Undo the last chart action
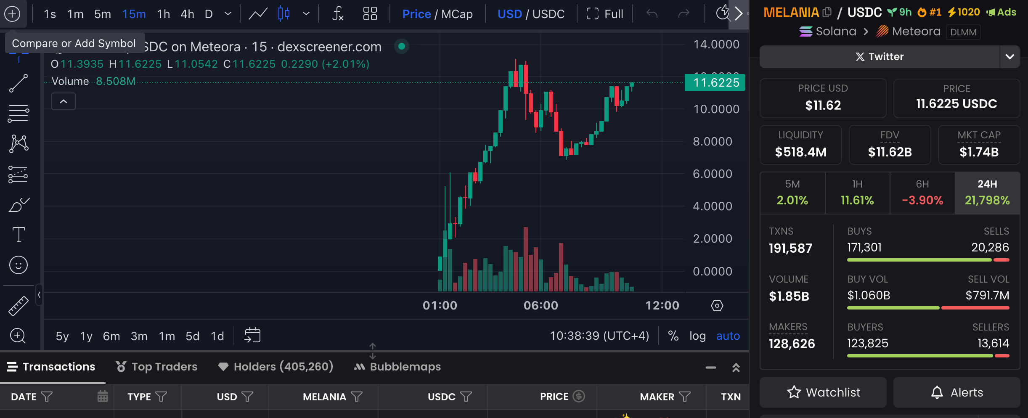 click(x=652, y=14)
